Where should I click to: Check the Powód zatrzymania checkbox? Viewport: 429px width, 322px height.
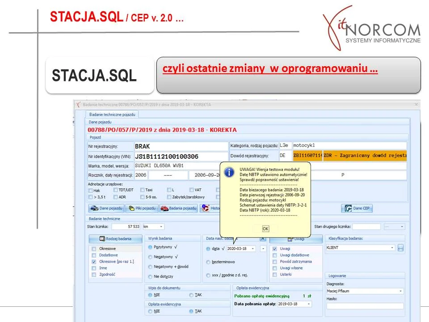[x=275, y=262]
